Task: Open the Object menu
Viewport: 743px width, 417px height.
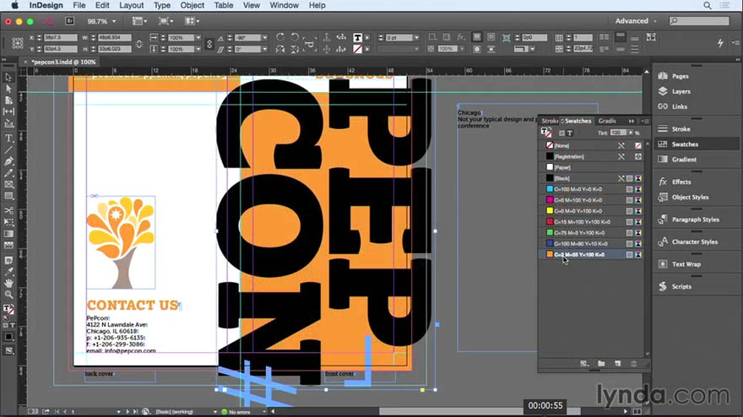Action: coord(192,5)
